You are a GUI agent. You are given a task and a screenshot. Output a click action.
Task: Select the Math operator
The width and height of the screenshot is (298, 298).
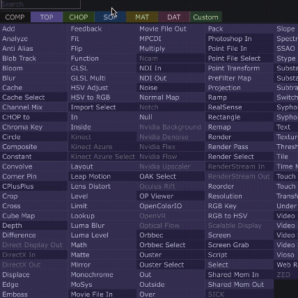102,245
